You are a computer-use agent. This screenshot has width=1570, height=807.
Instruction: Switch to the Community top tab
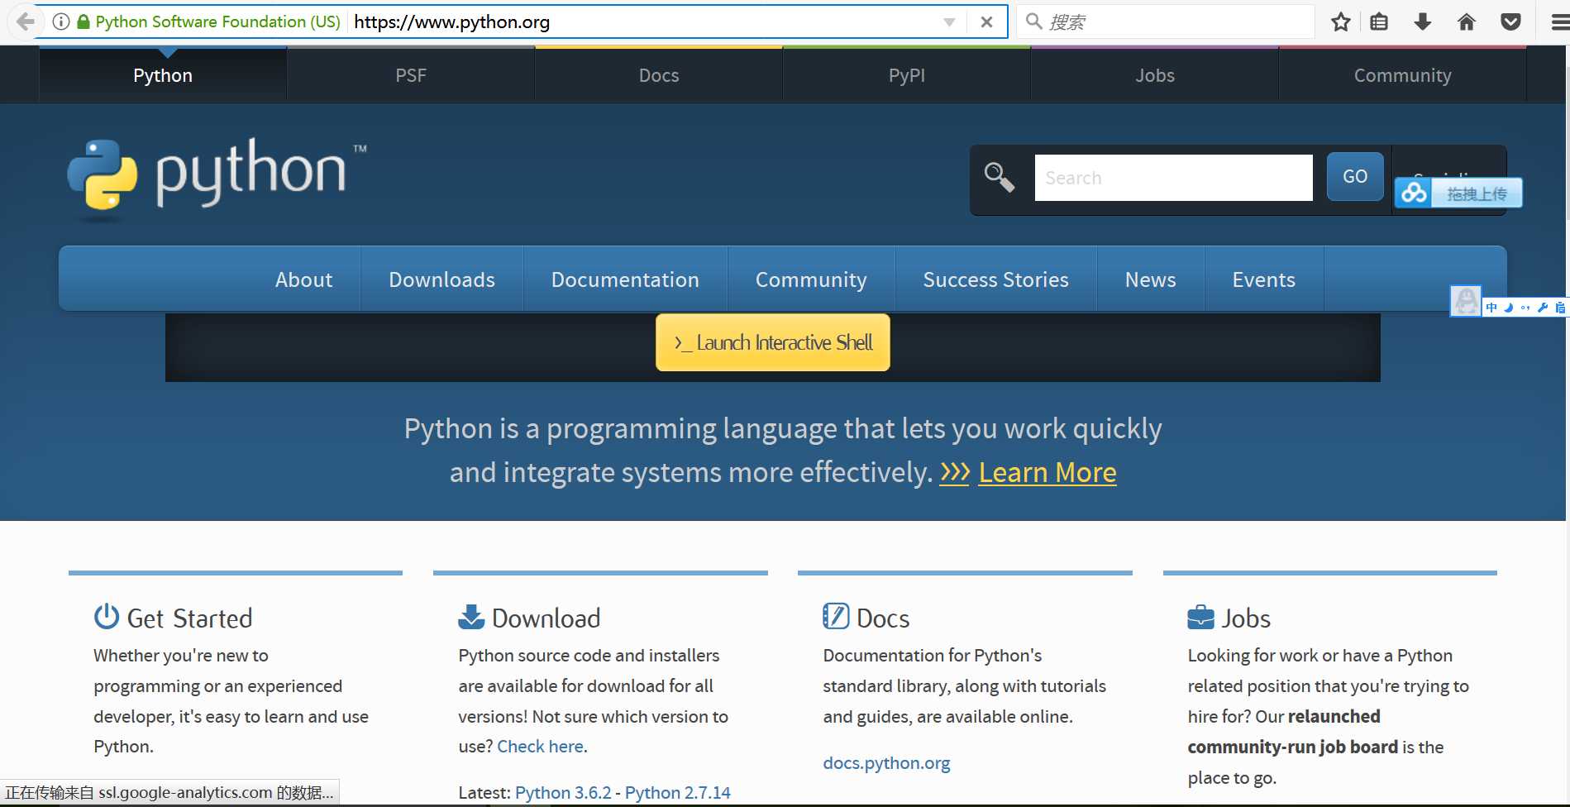click(x=1403, y=75)
